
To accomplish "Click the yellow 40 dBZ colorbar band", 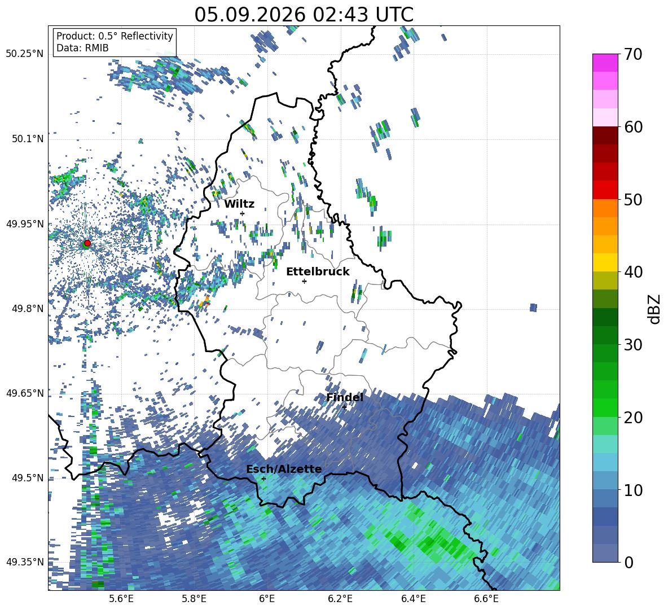I will tap(605, 262).
